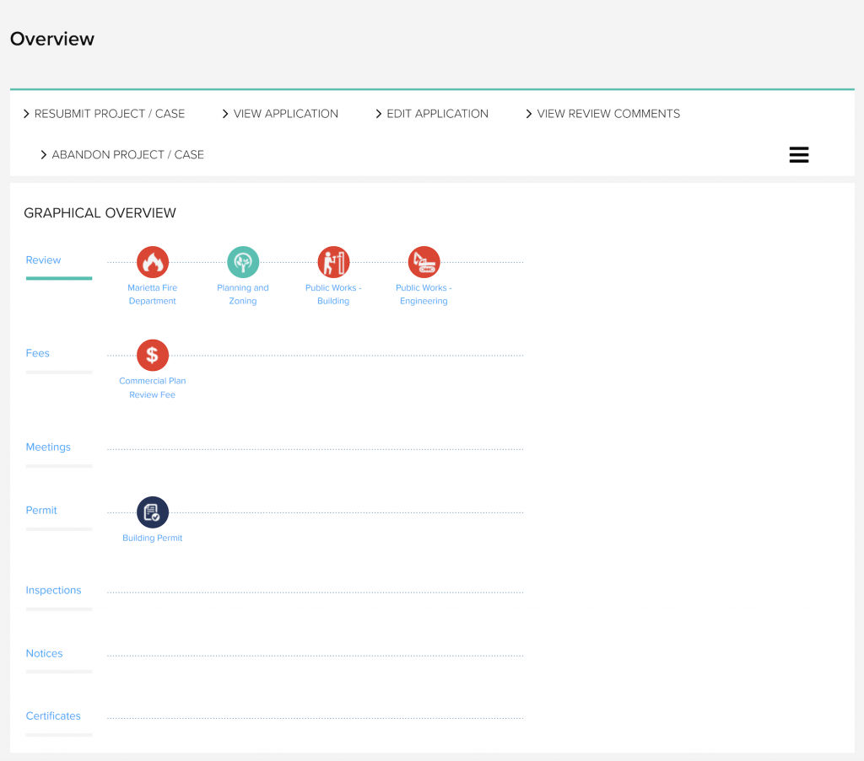Click the chevron before View Review Comments
This screenshot has width=864, height=761.
point(529,114)
